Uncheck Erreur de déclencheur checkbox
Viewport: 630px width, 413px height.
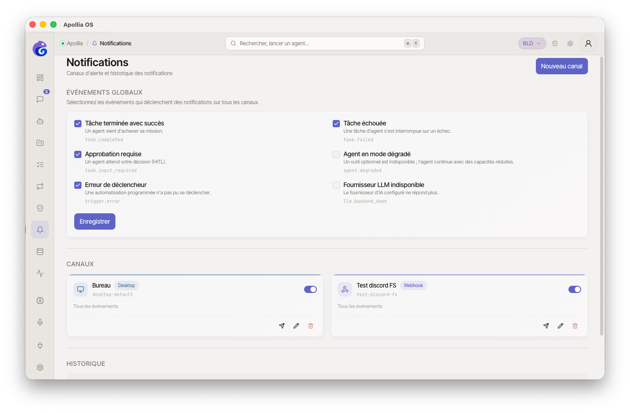[x=78, y=185]
